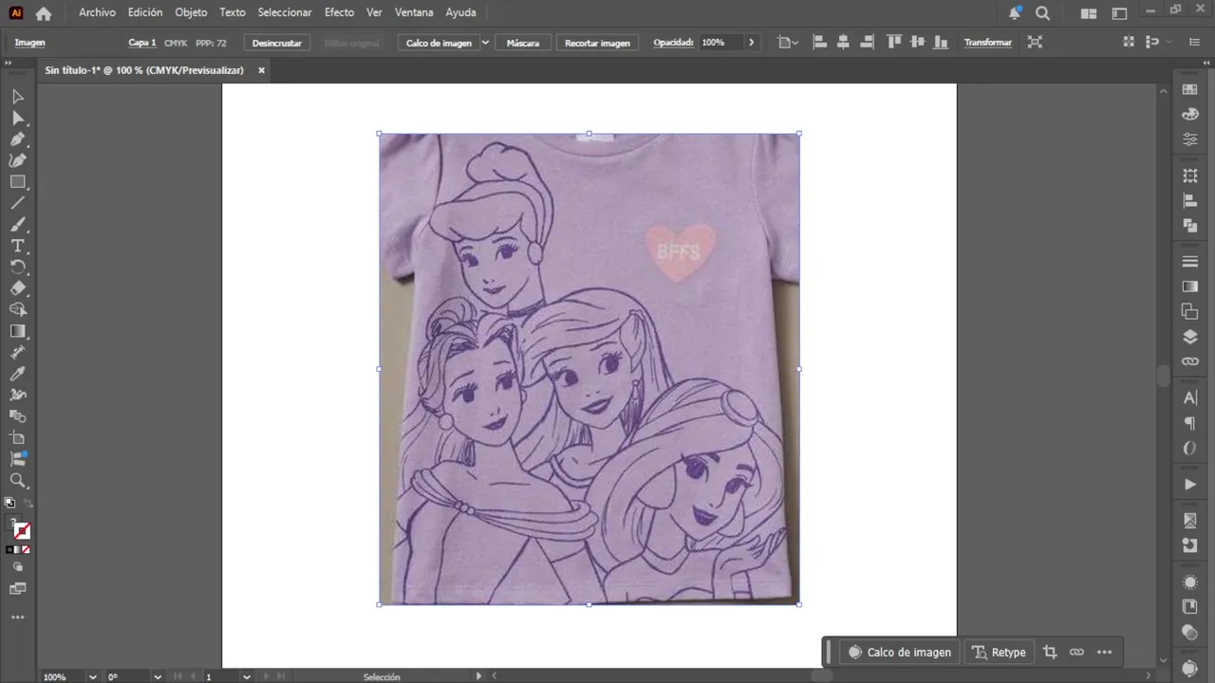Select the Zoom magnifier tool

point(17,481)
